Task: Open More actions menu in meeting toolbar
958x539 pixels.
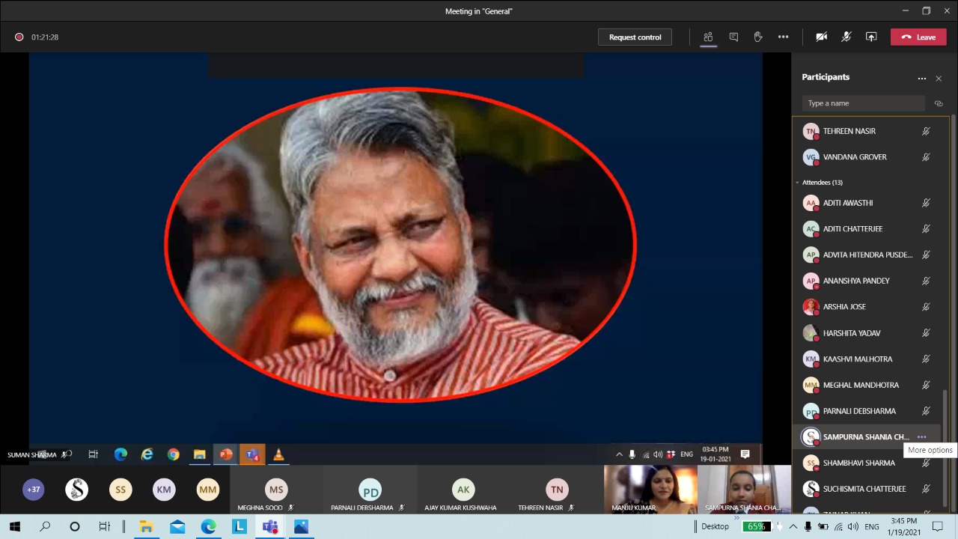Action: pos(783,37)
